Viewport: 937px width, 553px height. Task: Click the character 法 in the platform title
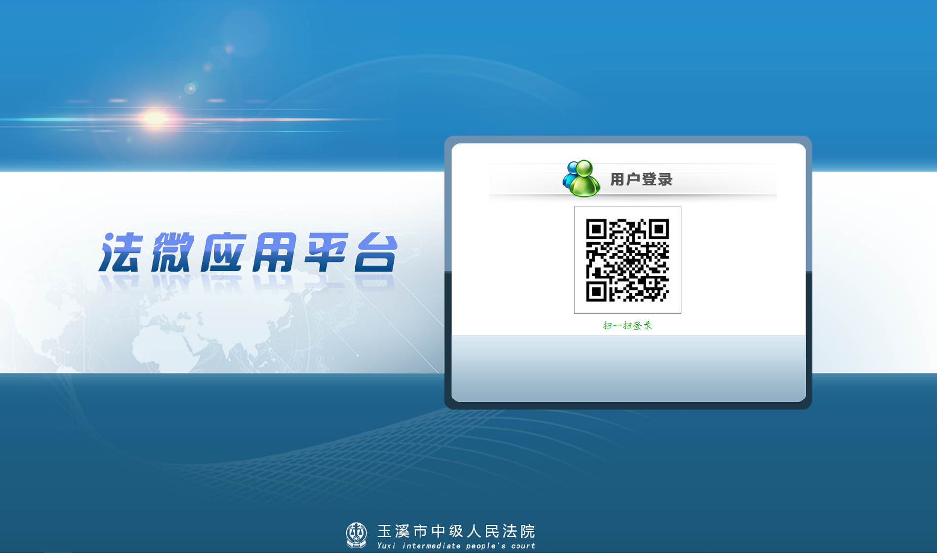[x=120, y=252]
